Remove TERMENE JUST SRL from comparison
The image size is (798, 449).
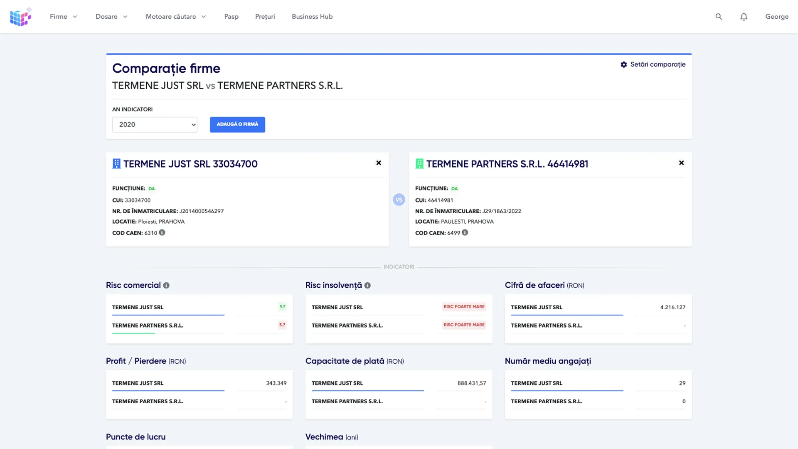coord(379,163)
